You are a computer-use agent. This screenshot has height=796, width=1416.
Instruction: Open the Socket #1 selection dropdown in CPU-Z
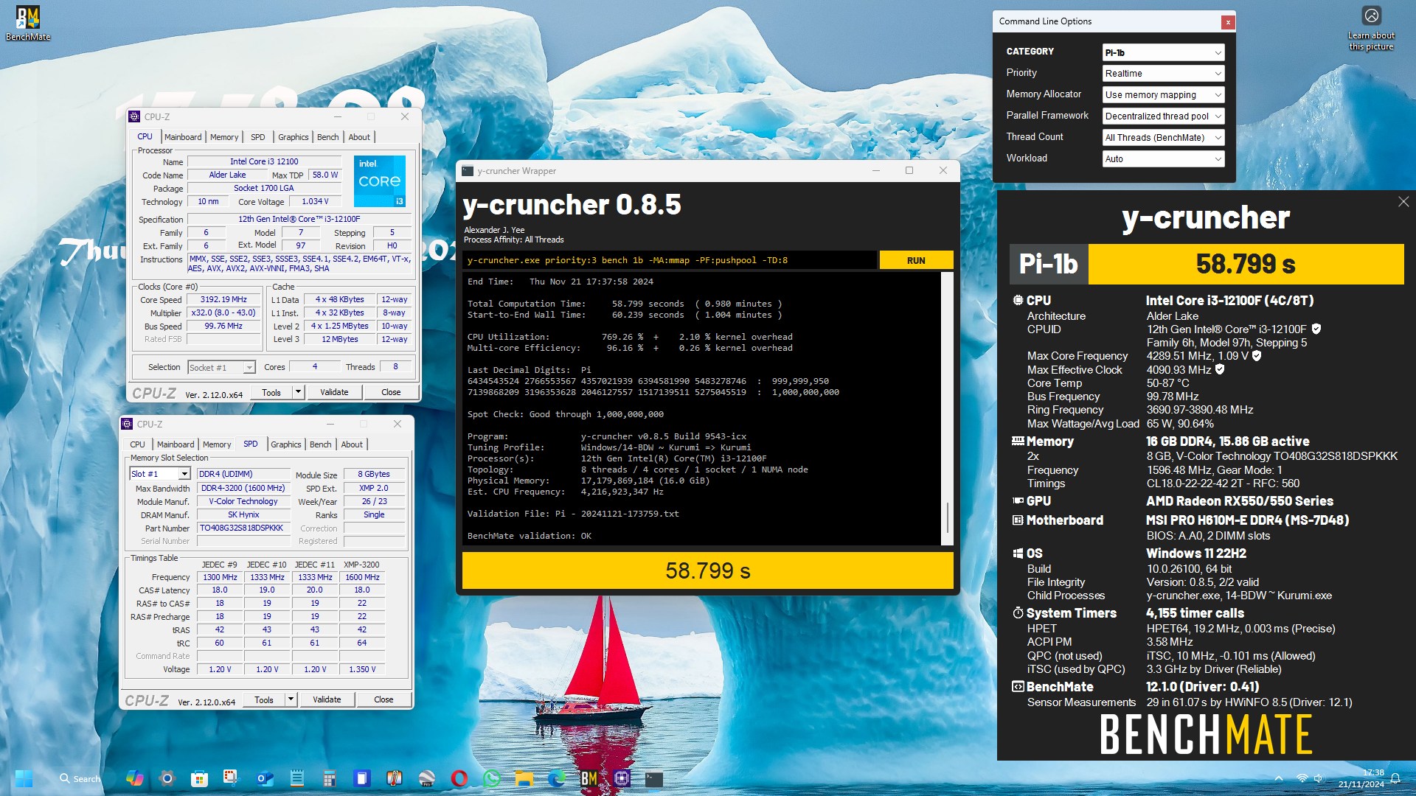[x=221, y=367]
